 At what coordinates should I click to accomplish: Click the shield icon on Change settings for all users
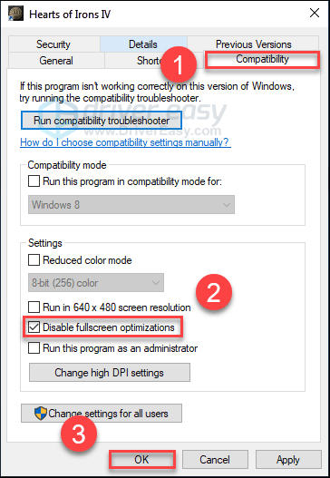pos(41,414)
